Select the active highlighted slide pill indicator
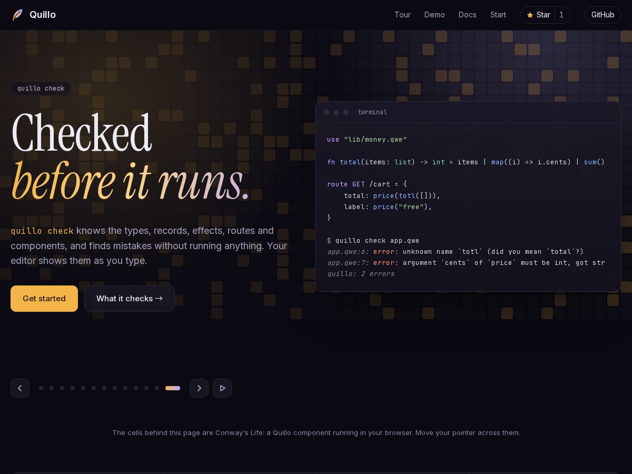 pos(173,388)
